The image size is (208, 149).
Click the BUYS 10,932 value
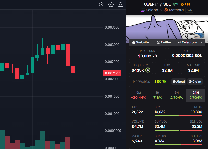(x=160, y=112)
